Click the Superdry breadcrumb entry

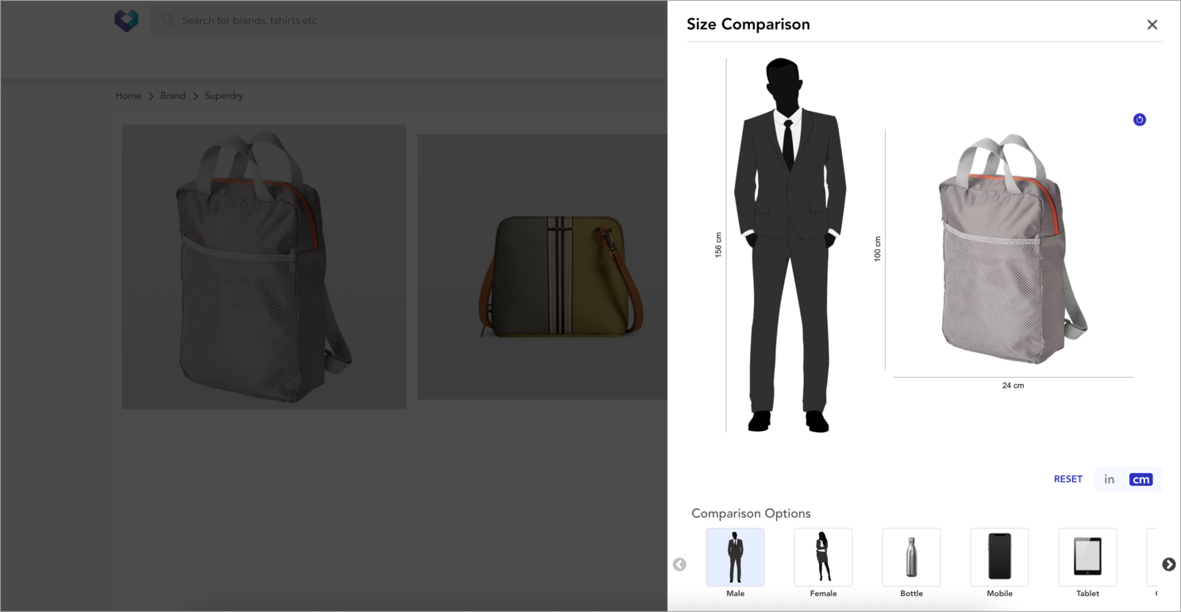[x=223, y=95]
